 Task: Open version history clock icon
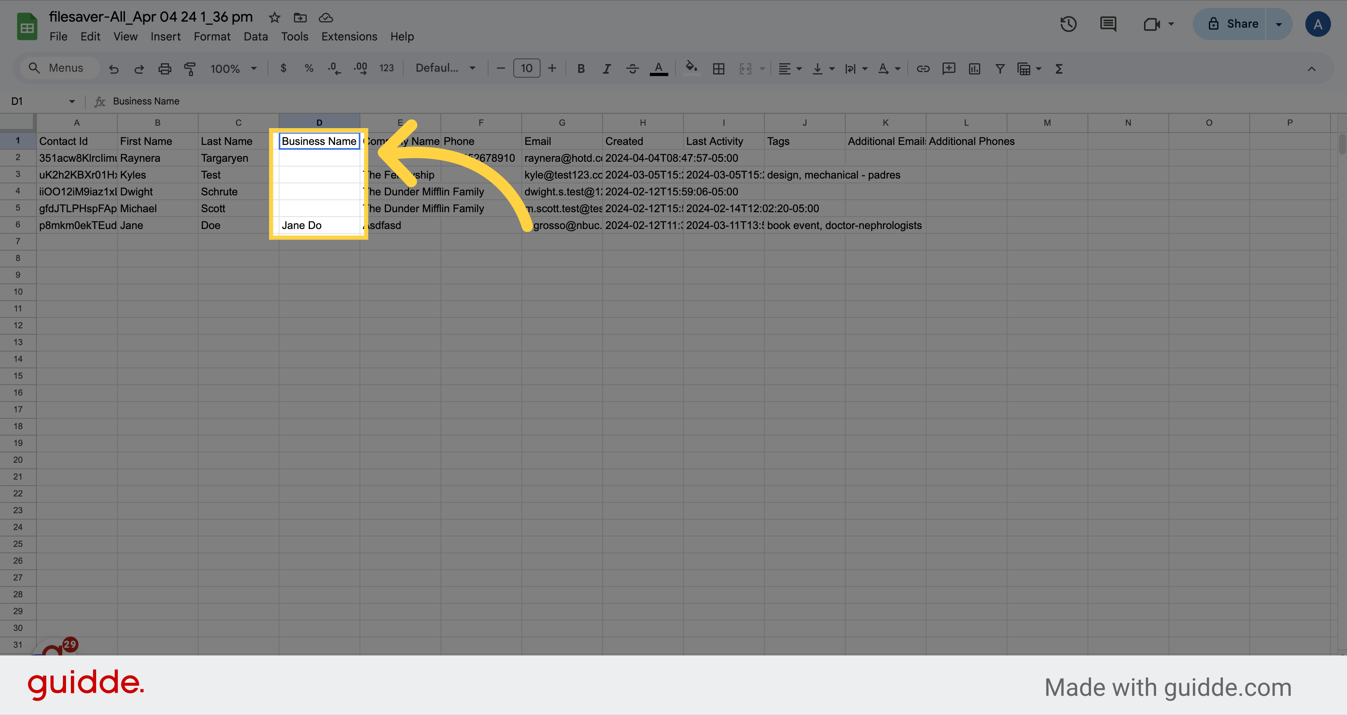tap(1068, 24)
